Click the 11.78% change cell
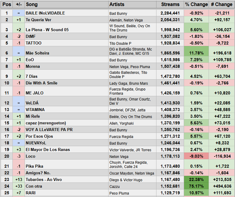This screenshot has width=235, height=197. click(x=196, y=51)
